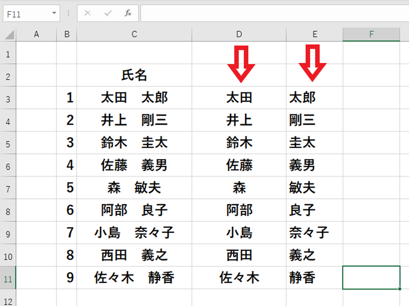
Task: Click the Name Box showing F11
Action: point(27,13)
